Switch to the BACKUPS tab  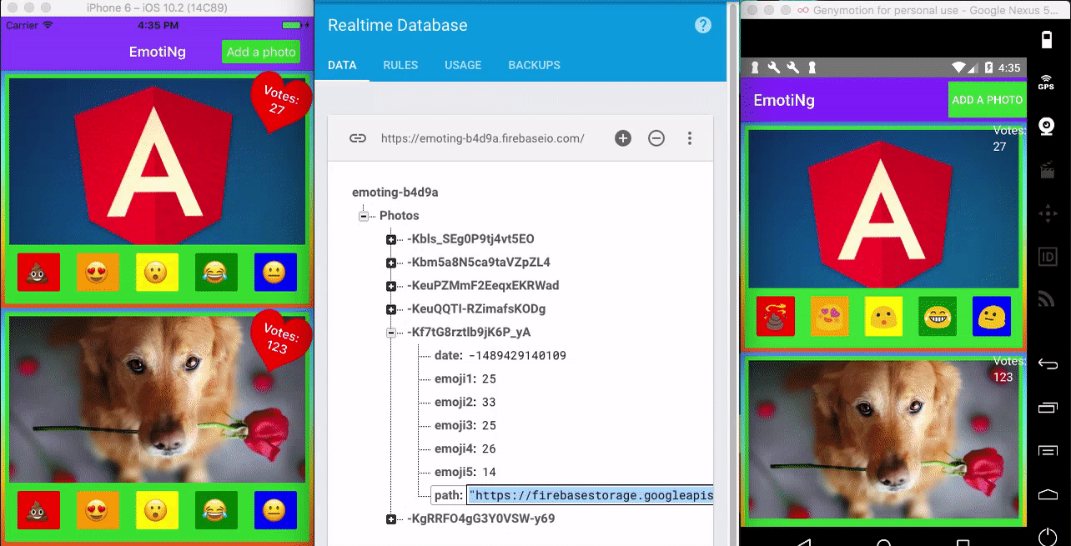coord(535,65)
